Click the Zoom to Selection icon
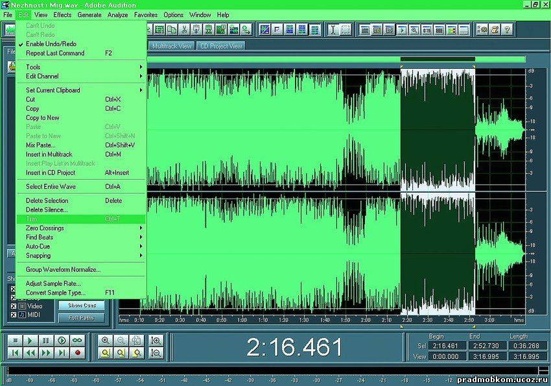This screenshot has width=551, height=386. pos(105,353)
